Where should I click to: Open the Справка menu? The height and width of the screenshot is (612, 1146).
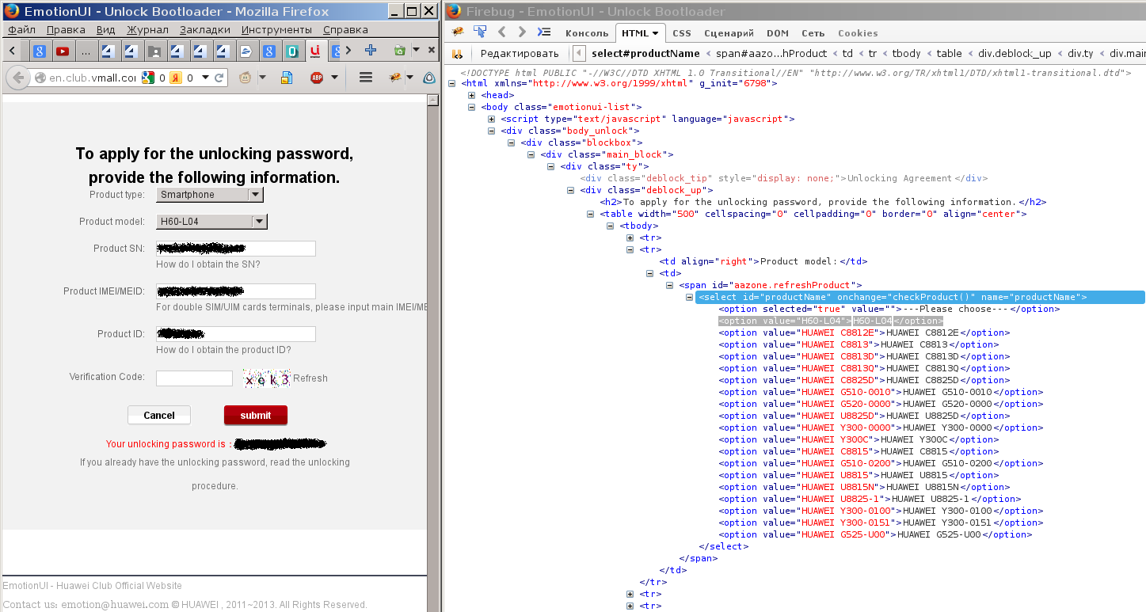tap(345, 29)
